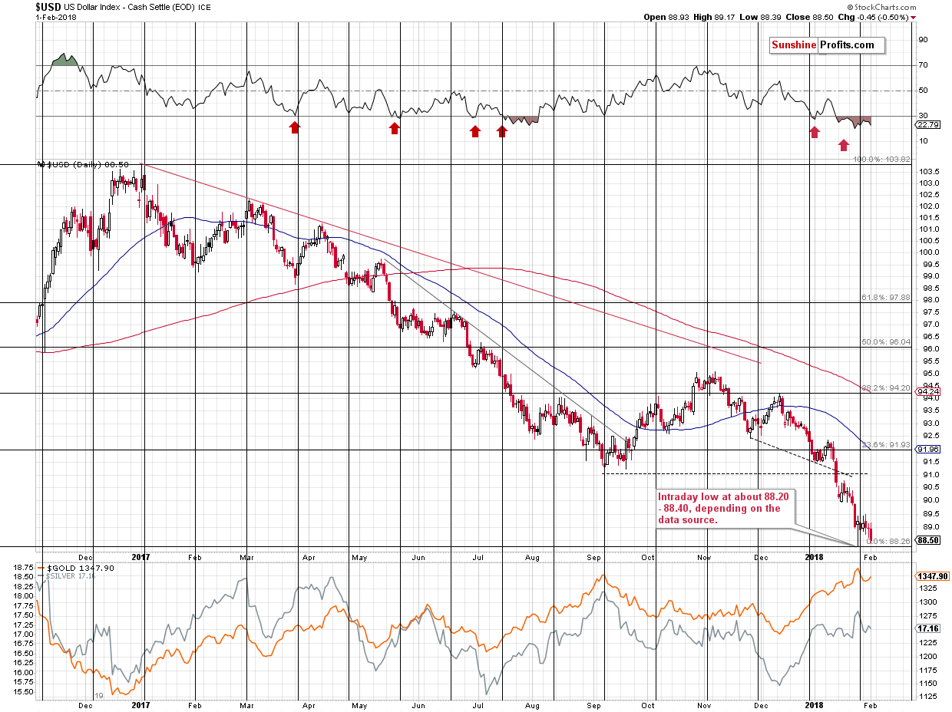The height and width of the screenshot is (712, 952).
Task: Click the gray 17.16 silver price tag
Action: 929,628
